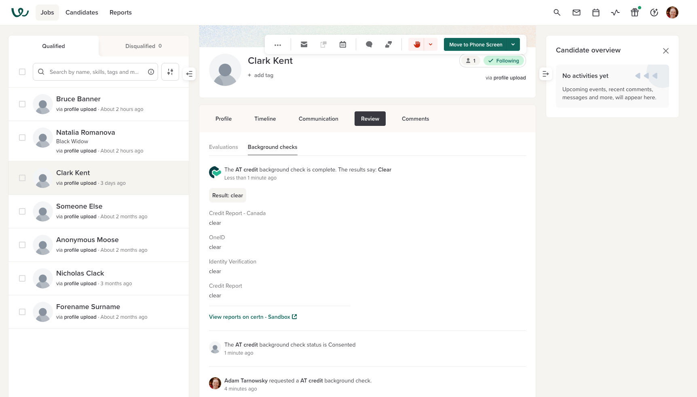The image size is (697, 397).
Task: Click the candidate search input field
Action: pyautogui.click(x=94, y=72)
